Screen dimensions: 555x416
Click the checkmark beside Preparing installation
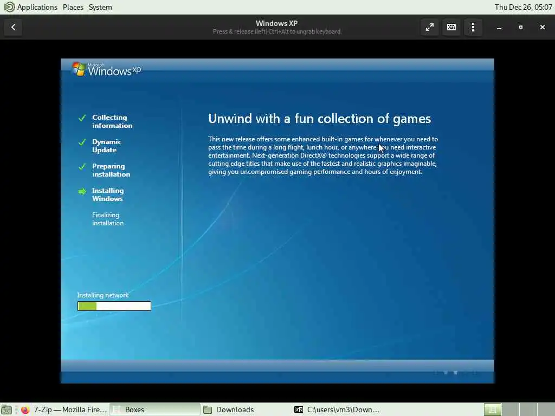[x=82, y=167]
